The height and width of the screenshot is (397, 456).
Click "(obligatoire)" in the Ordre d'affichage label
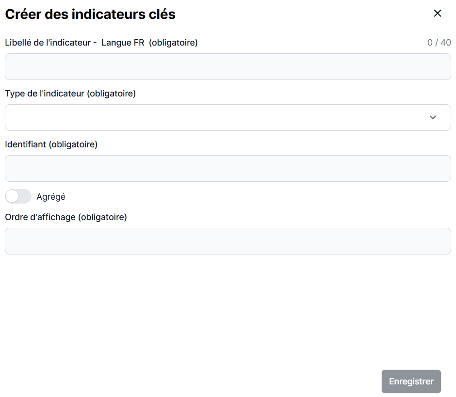pyautogui.click(x=102, y=217)
